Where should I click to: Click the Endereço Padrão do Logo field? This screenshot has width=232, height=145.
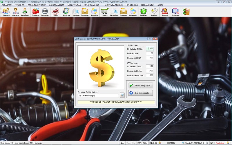(x=98, y=95)
